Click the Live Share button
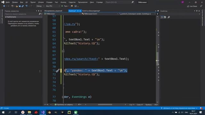This screenshot has height=115, width=205. 192,6
